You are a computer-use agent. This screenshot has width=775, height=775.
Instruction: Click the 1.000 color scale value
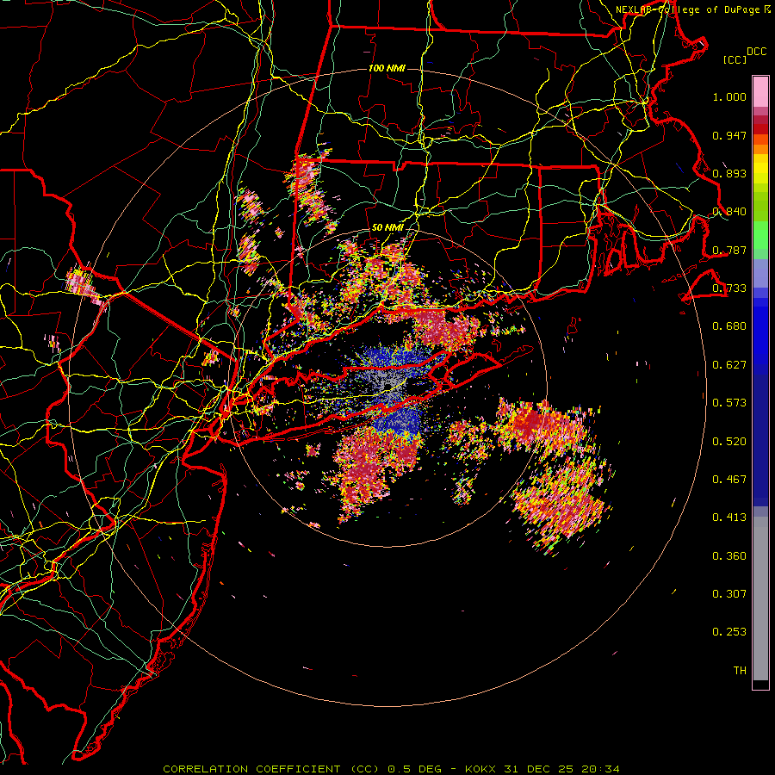tap(729, 96)
